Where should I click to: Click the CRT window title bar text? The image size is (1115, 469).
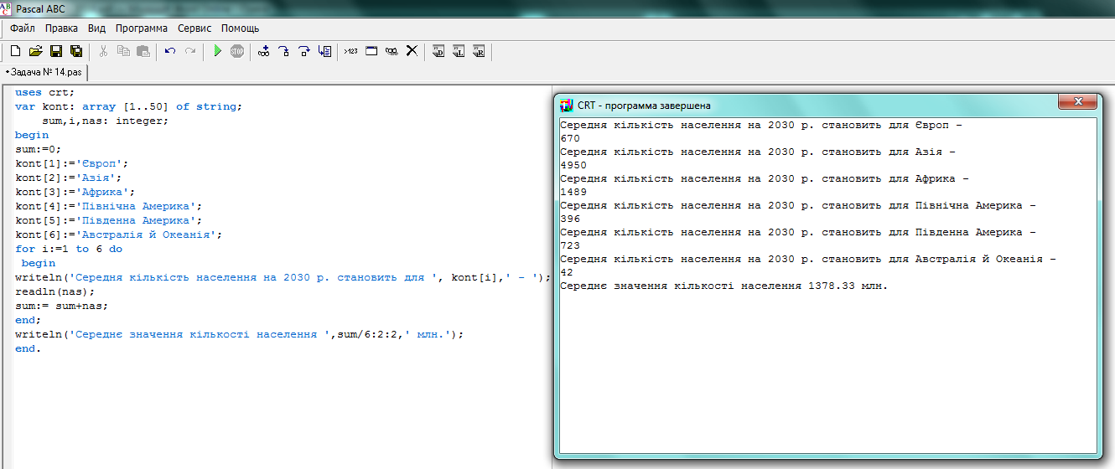coord(644,106)
